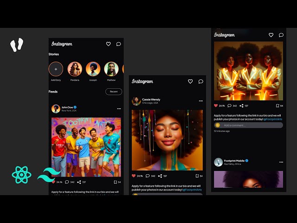Click the Tailwind CSS wave logo

(x=49, y=175)
